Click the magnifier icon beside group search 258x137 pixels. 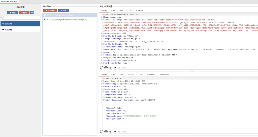click(x=2, y=18)
